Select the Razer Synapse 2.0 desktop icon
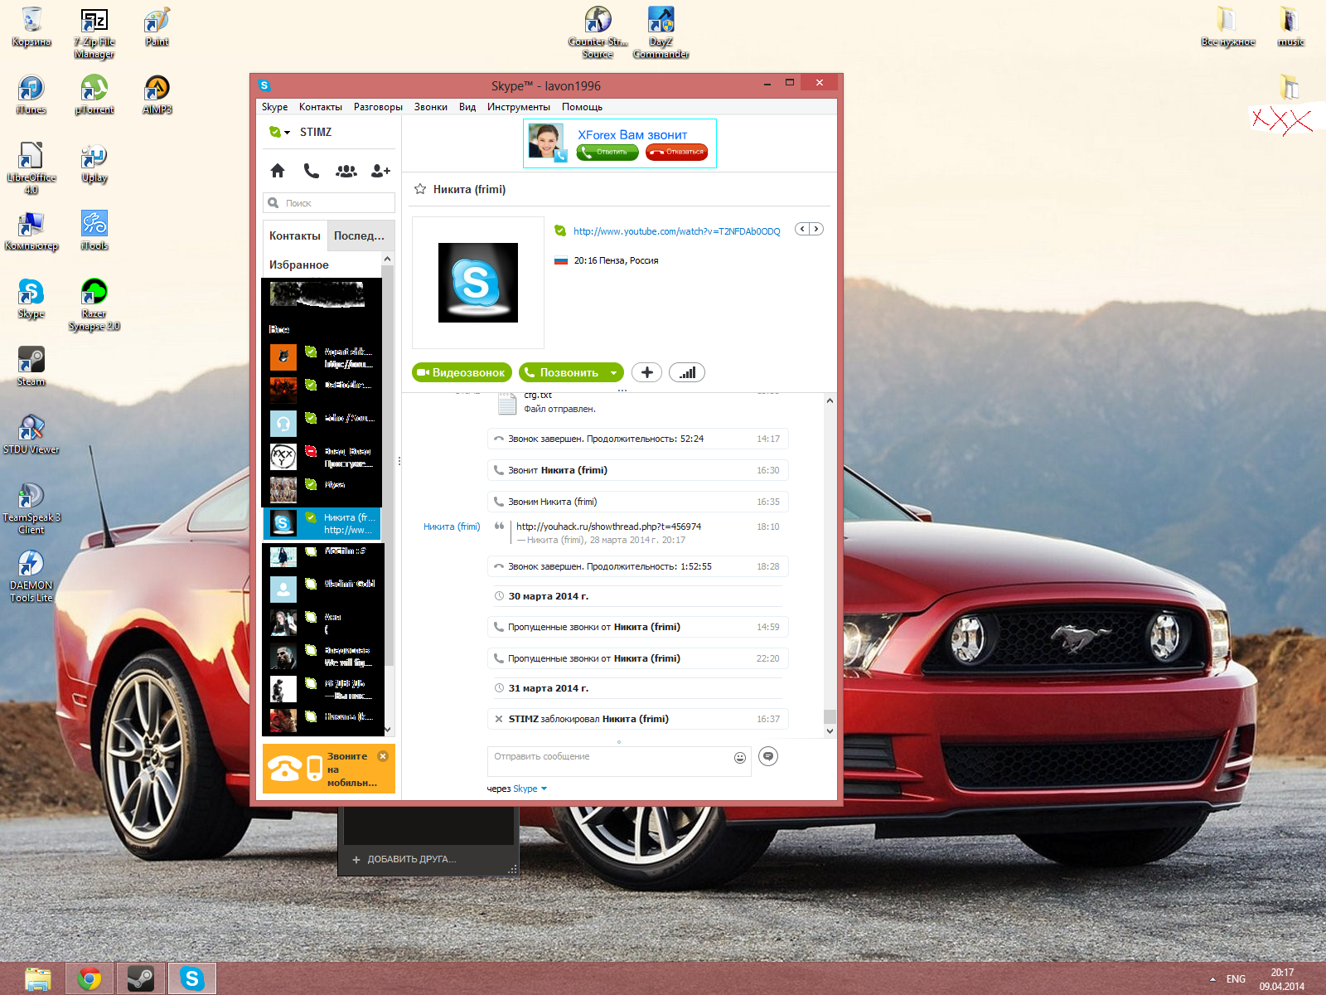 pyautogui.click(x=94, y=304)
